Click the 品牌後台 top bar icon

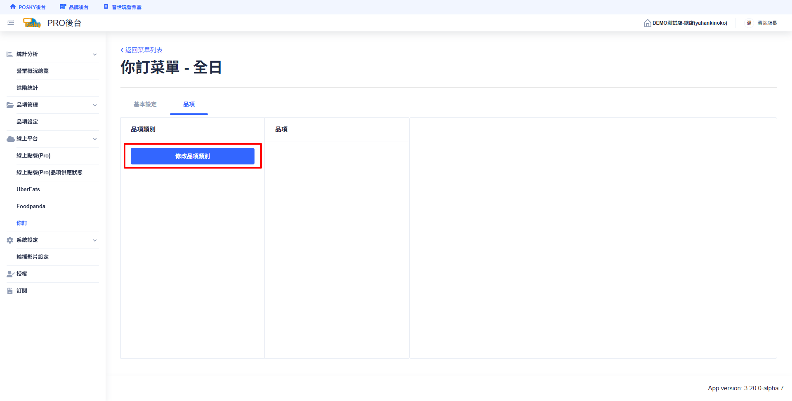[x=63, y=7]
